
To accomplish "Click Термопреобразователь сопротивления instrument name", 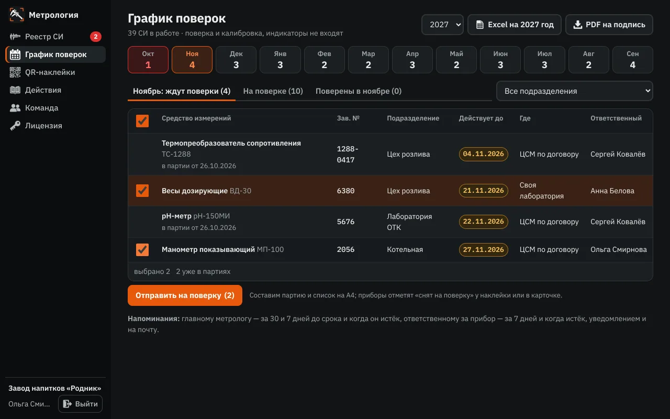I will point(231,143).
